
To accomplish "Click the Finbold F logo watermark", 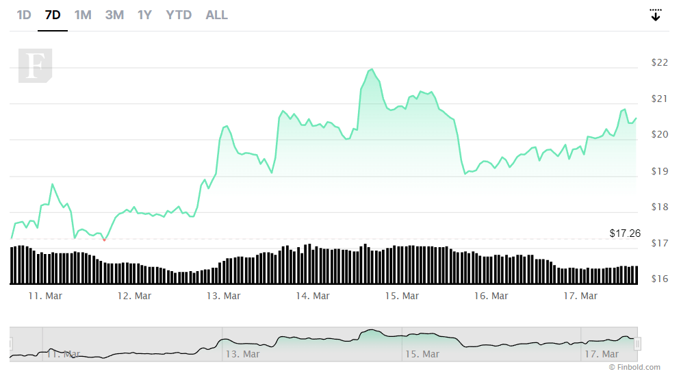I will tap(35, 66).
